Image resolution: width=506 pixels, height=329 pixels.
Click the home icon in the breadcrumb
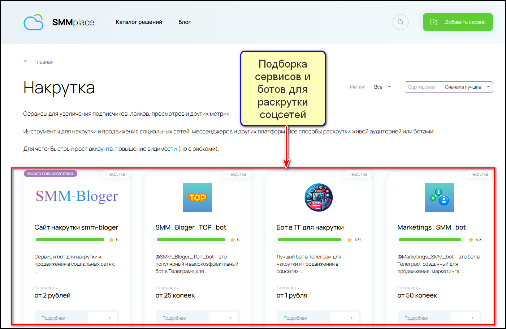click(x=25, y=61)
